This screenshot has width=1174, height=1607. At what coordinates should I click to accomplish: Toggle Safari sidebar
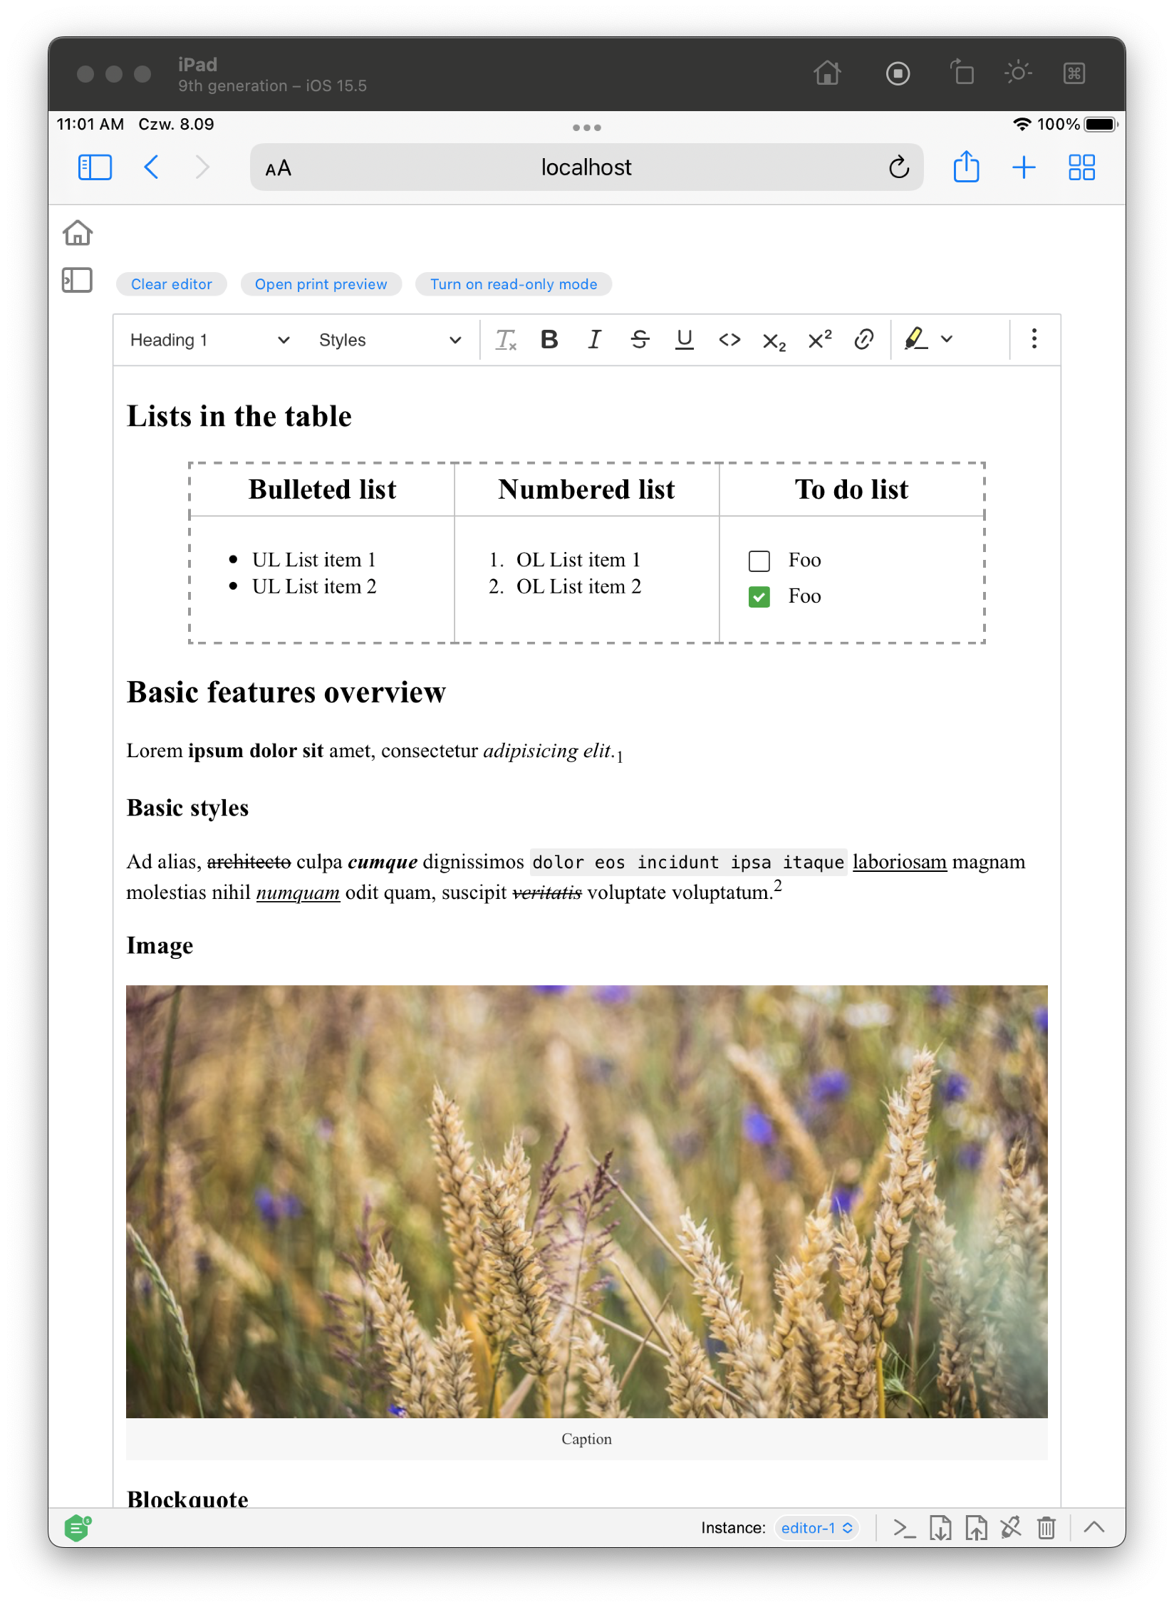pyautogui.click(x=95, y=167)
